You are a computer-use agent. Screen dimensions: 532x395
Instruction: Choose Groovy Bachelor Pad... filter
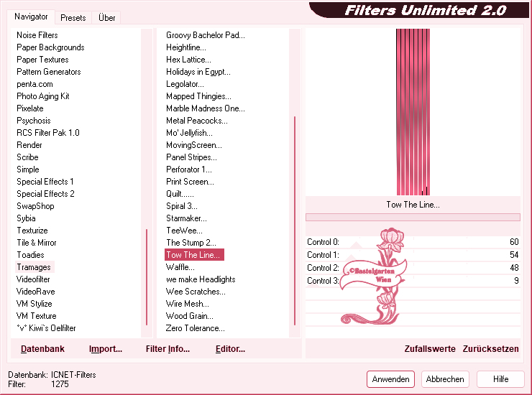click(x=206, y=35)
